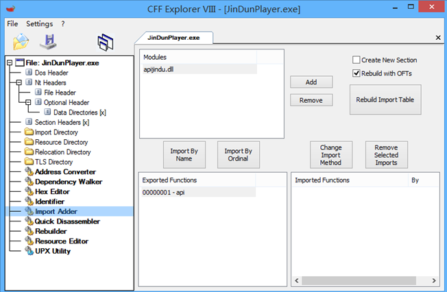Select the Dependency Walker tree item label
The image size is (447, 292).
point(69,182)
